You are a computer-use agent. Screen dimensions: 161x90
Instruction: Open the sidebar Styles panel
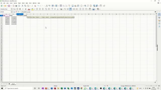(159, 18)
